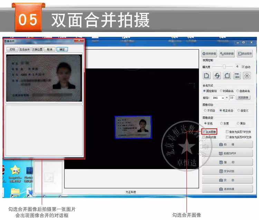Select the 时间命名 radio button
Viewport: 259px width, 220px height.
point(221,91)
